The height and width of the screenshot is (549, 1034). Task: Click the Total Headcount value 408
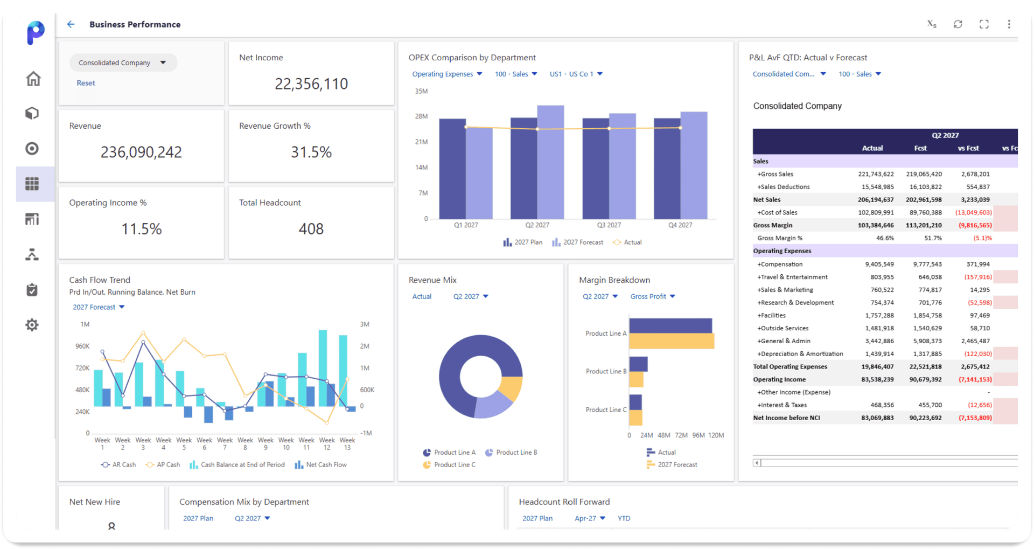point(311,229)
